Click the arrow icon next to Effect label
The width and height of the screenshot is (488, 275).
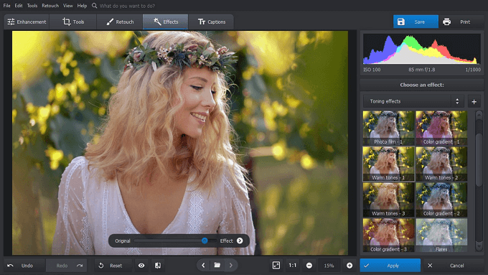pos(240,241)
